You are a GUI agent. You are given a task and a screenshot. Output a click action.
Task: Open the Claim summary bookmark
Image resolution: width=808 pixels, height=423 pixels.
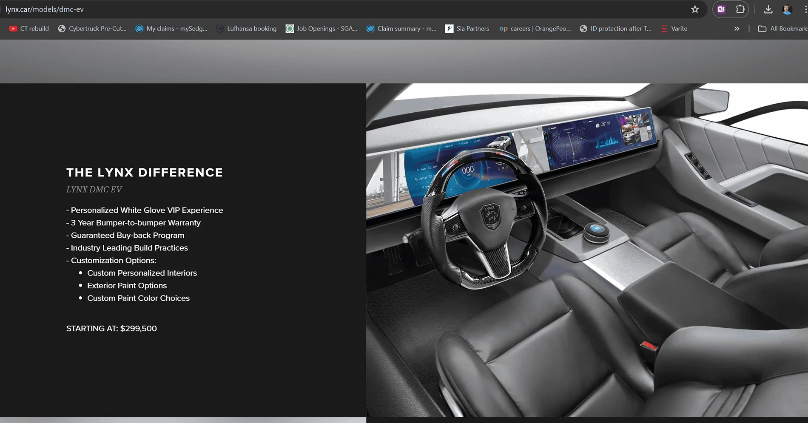coord(402,28)
